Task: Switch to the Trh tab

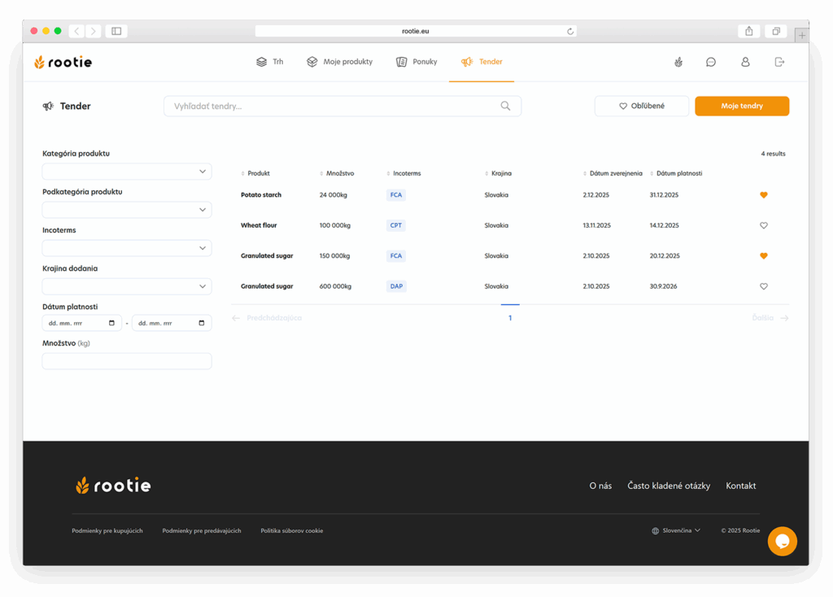Action: 270,62
